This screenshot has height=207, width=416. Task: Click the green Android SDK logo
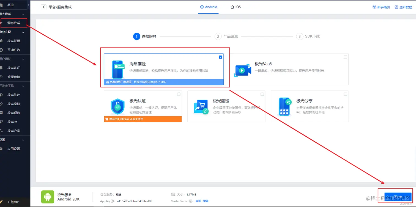[x=48, y=197]
